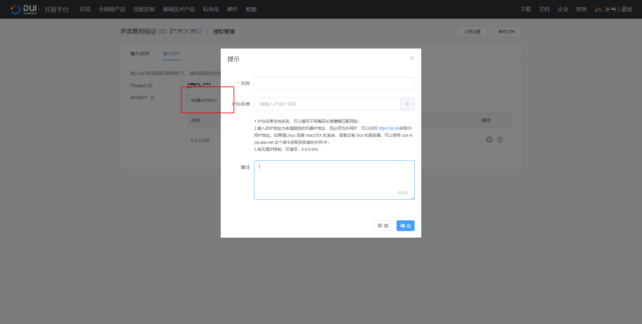Image resolution: width=642 pixels, height=324 pixels.
Task: Click the help icon next to APIKEY
Action: pos(152,98)
